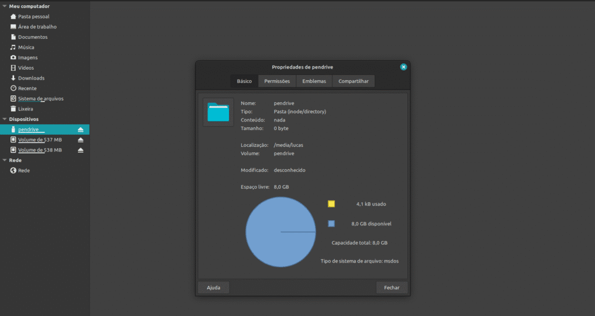Click the Rede globe icon
The height and width of the screenshot is (316, 595).
13,171
